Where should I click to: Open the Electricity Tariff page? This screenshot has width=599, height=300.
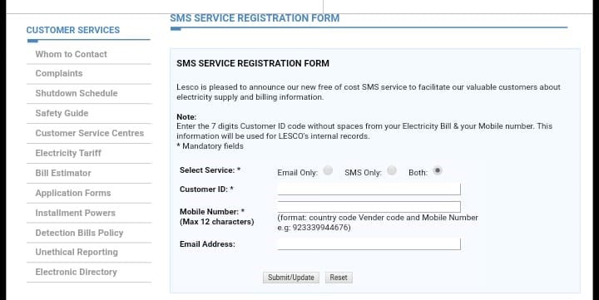pyautogui.click(x=68, y=153)
